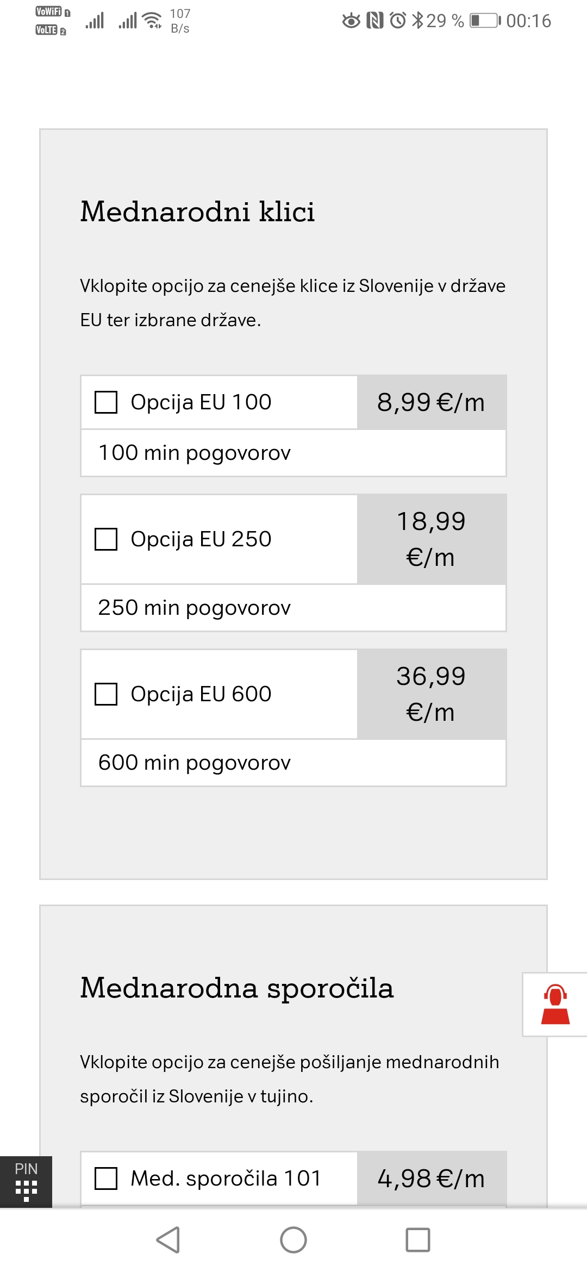Viewport: 587px width, 1272px height.
Task: Tap the 600 min pogovorov description row
Action: coord(293,763)
